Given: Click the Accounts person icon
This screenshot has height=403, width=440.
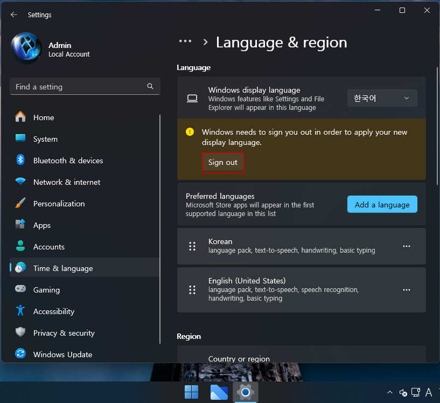Looking at the screenshot, I should click(x=20, y=246).
